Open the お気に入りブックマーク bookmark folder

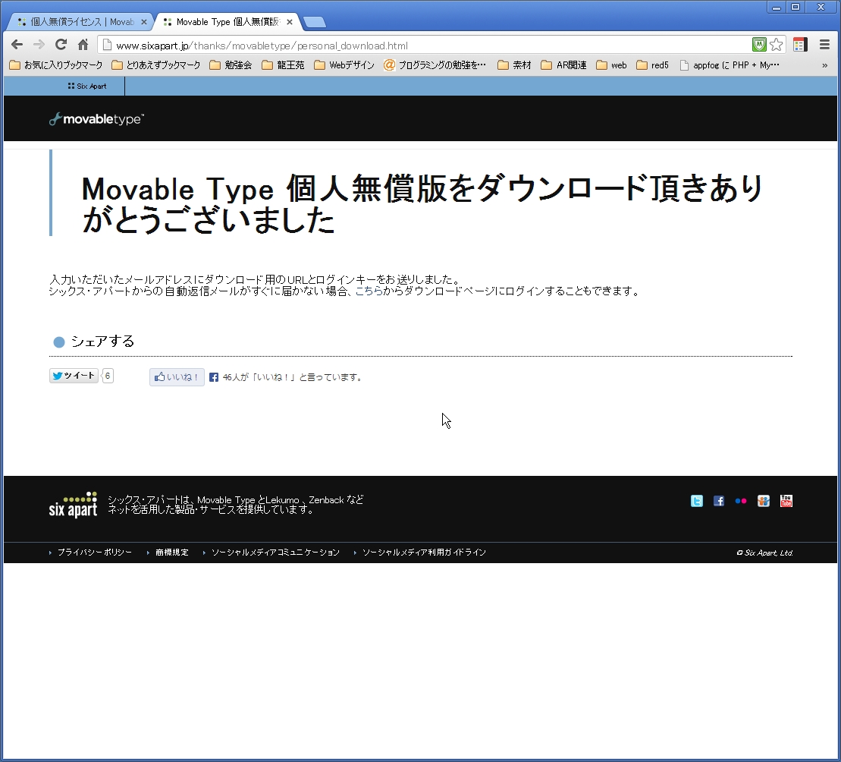pyautogui.click(x=56, y=65)
